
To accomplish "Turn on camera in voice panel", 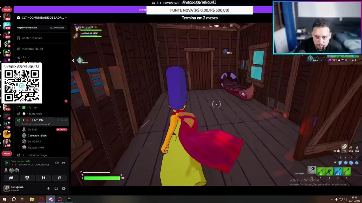I will (11, 178).
